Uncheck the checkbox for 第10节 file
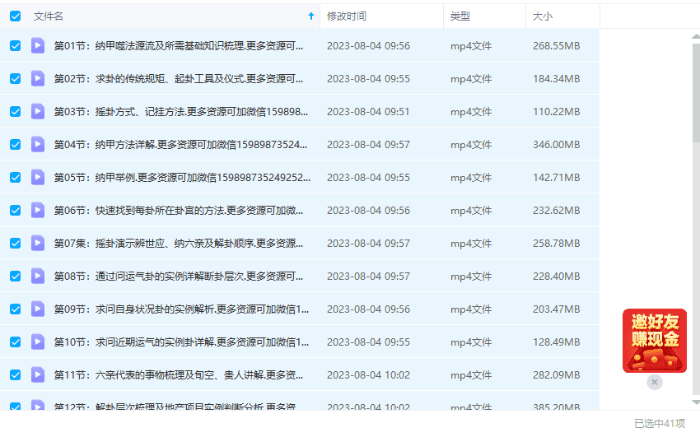Image resolution: width=700 pixels, height=437 pixels. click(x=16, y=342)
